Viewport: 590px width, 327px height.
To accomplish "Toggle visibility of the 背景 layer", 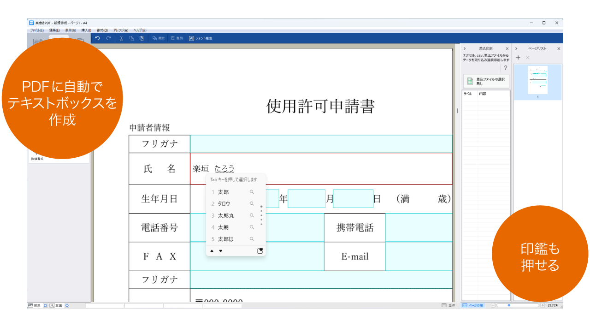I will click(45, 305).
